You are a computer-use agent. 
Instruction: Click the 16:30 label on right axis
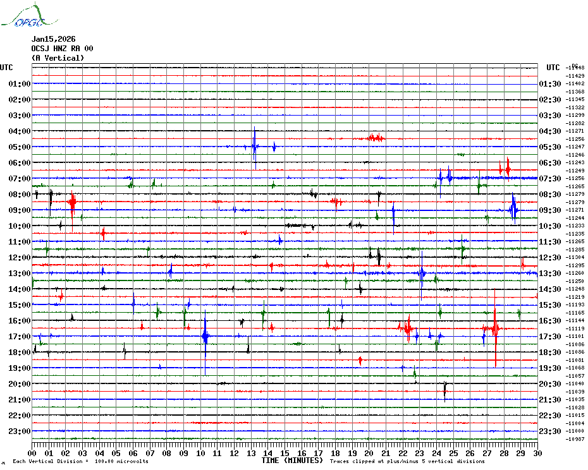tap(549, 321)
